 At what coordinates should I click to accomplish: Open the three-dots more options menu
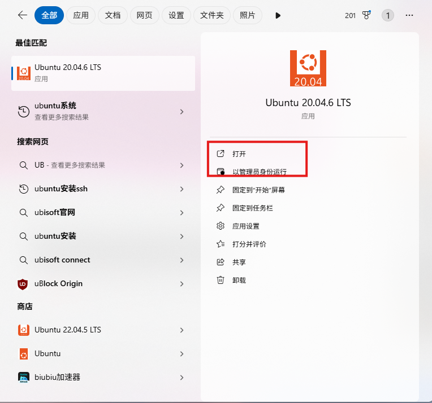[409, 15]
